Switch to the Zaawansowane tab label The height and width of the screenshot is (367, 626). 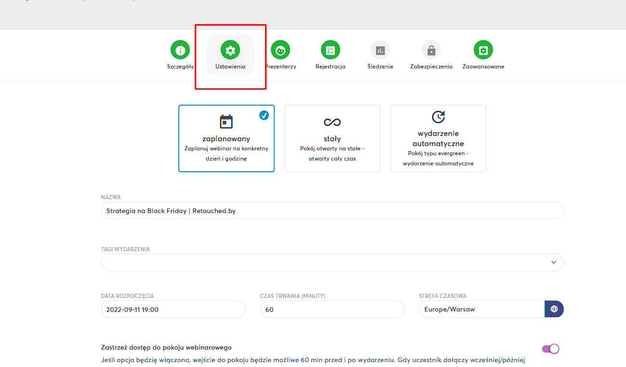point(483,67)
